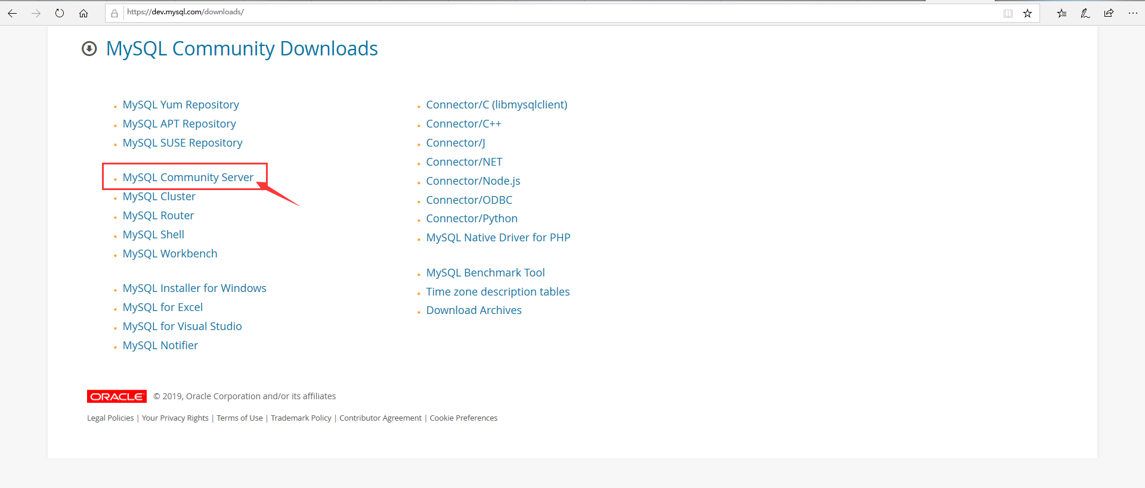Open Your Privacy Rights link
This screenshot has width=1145, height=488.
click(175, 418)
